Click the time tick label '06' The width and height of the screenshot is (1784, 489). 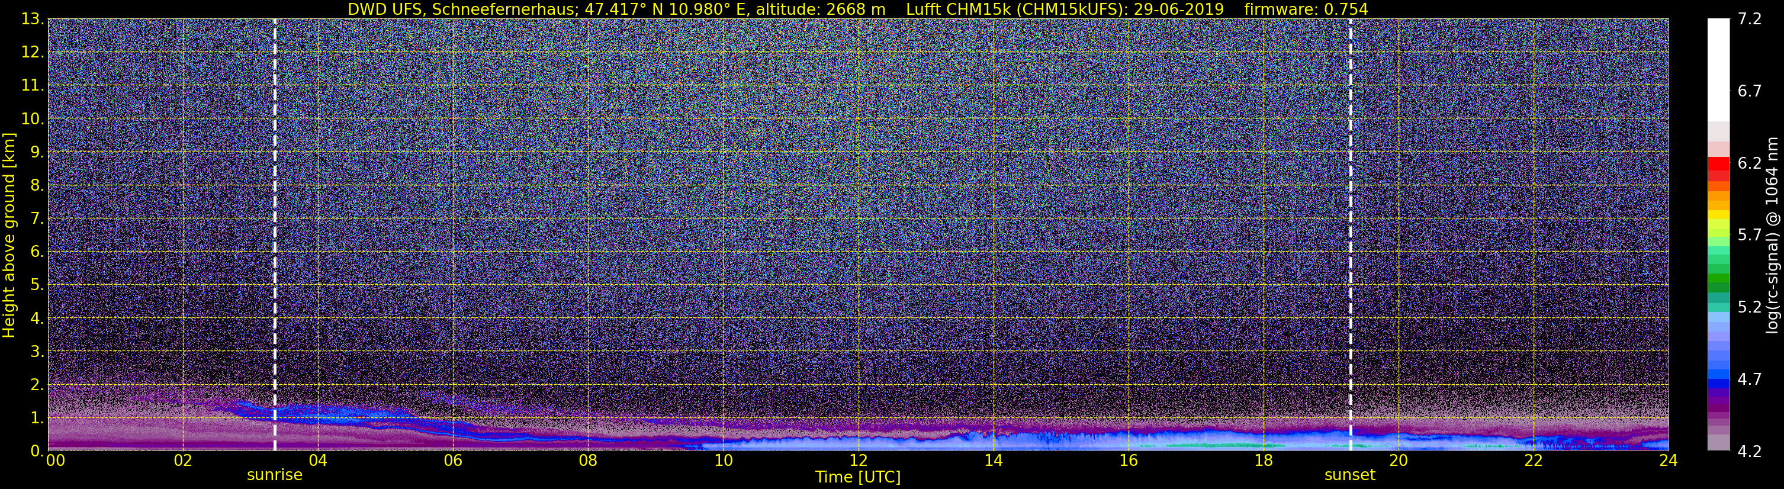point(453,461)
